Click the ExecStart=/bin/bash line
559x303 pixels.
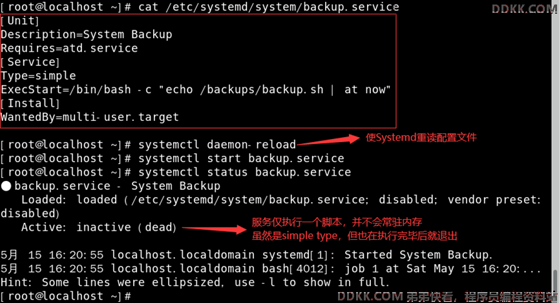196,90
